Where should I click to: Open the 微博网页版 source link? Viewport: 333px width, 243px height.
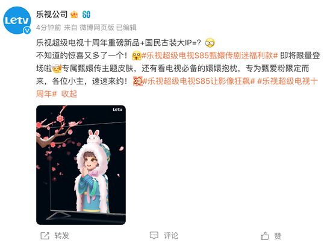97,27
